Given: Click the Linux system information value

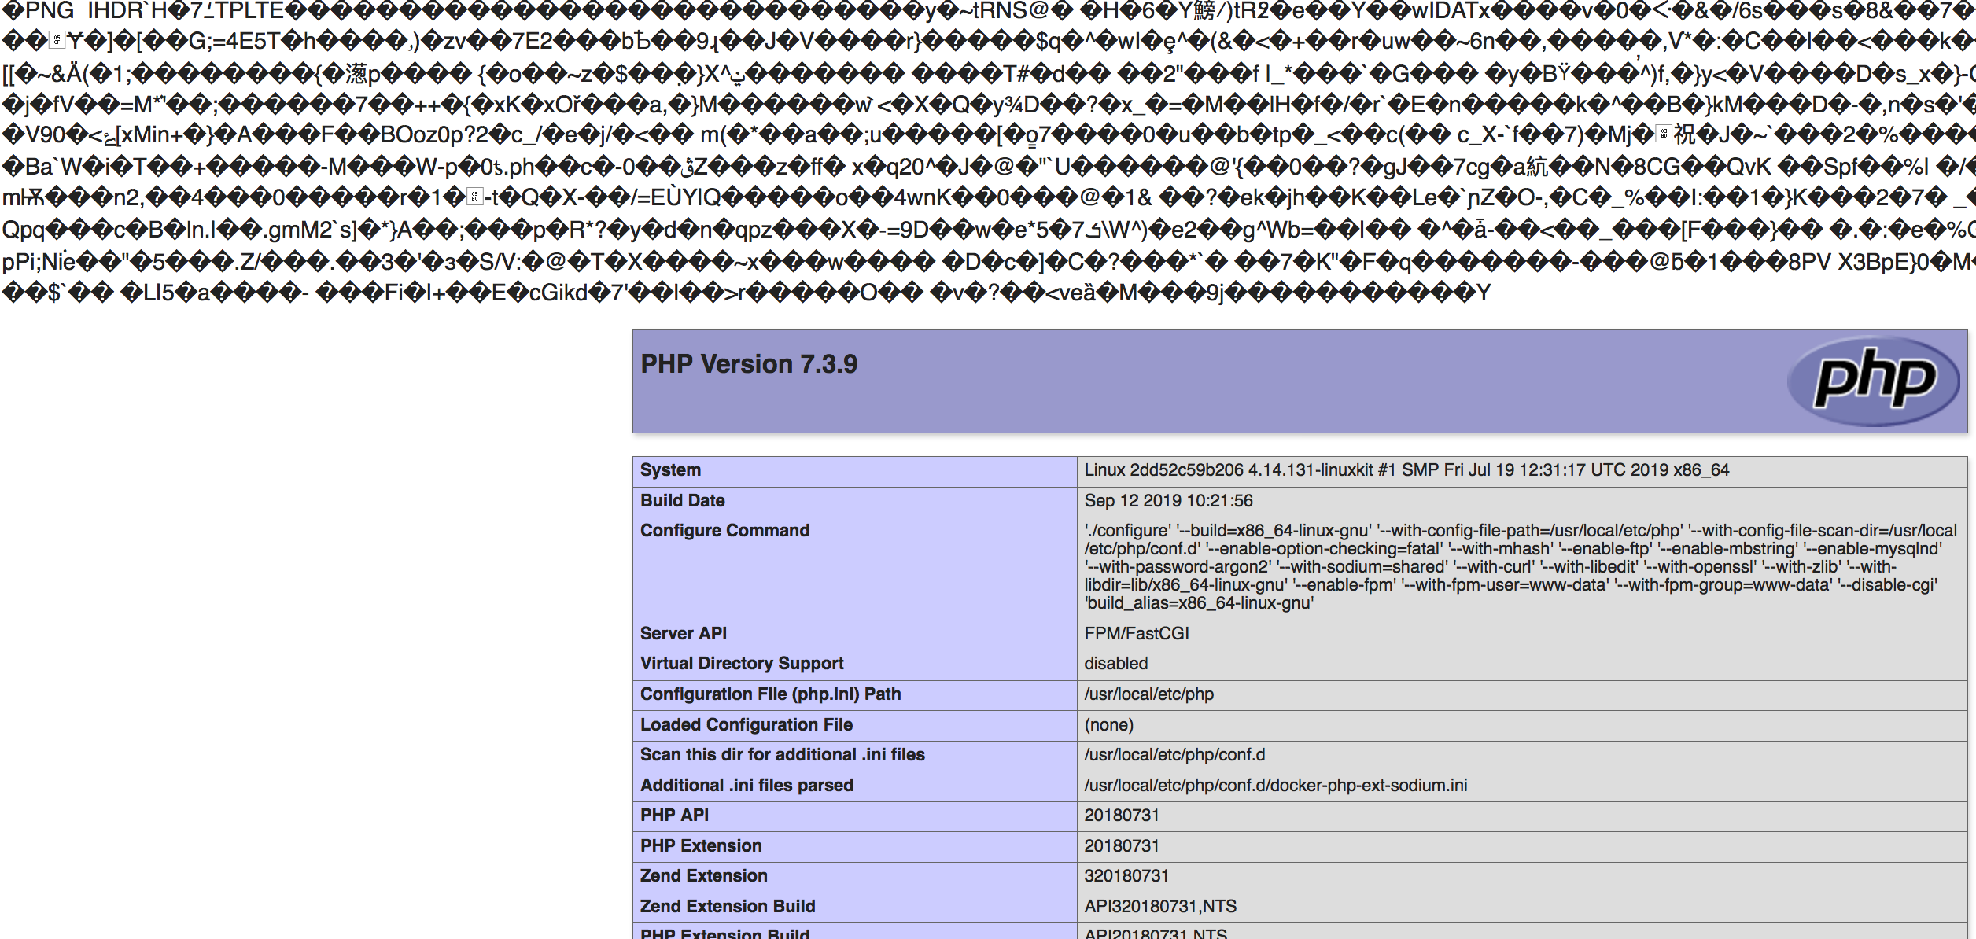Looking at the screenshot, I should (1406, 470).
